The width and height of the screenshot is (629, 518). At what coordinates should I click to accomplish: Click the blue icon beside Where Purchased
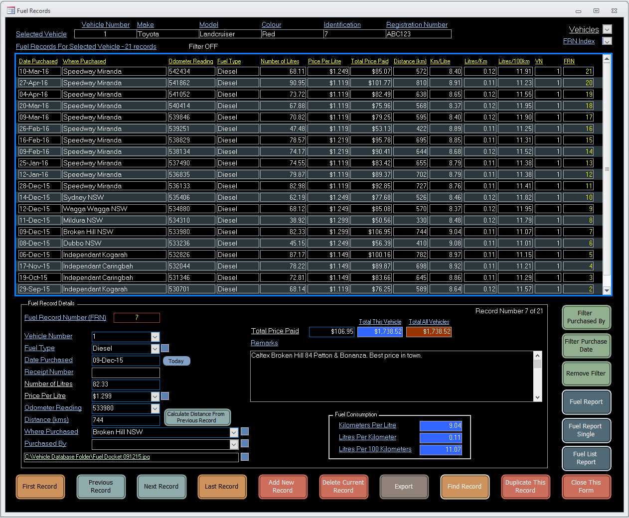pyautogui.click(x=244, y=431)
